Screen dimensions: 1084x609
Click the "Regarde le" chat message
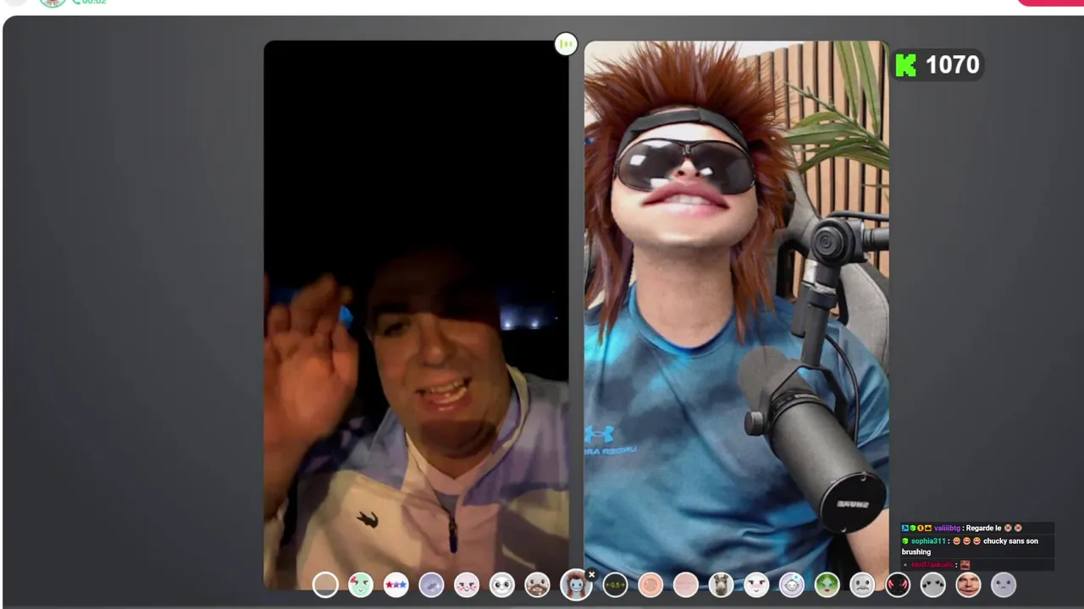click(x=983, y=528)
